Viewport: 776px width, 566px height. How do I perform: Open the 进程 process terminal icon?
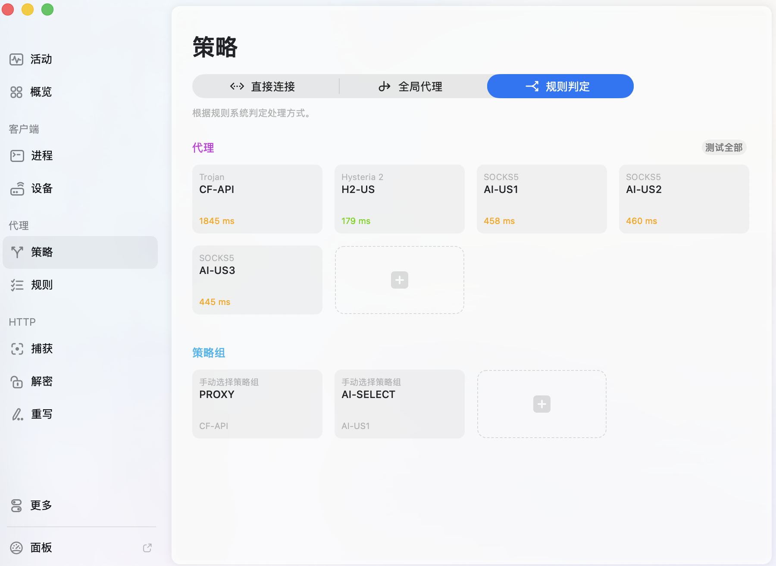coord(17,156)
